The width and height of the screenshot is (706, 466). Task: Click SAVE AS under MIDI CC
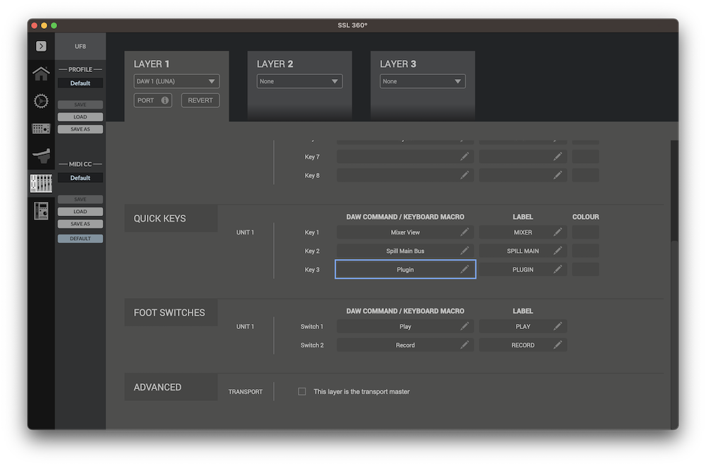(x=80, y=224)
